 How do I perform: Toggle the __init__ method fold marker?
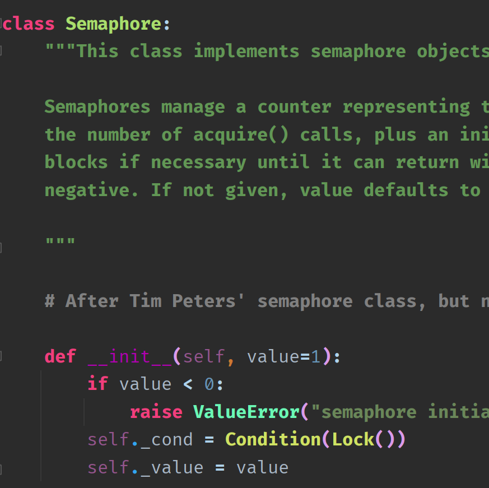tap(1, 356)
